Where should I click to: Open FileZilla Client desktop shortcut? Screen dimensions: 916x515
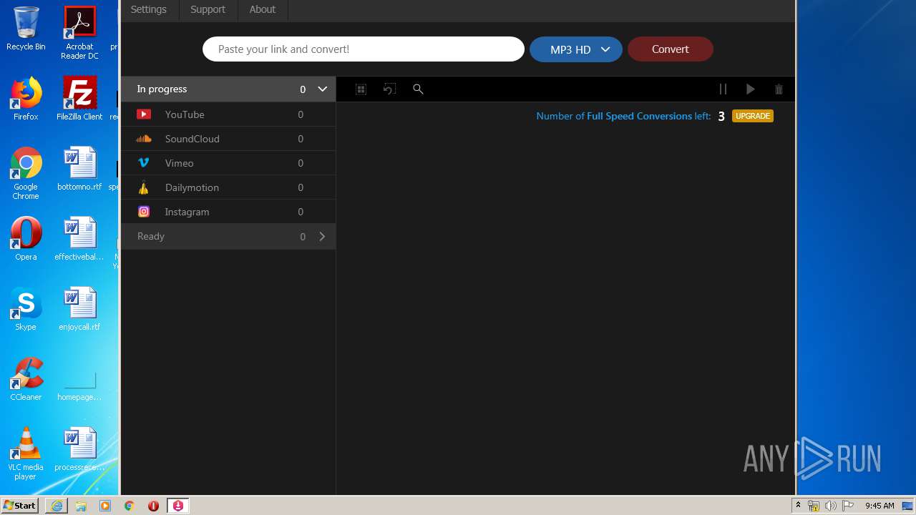79,99
